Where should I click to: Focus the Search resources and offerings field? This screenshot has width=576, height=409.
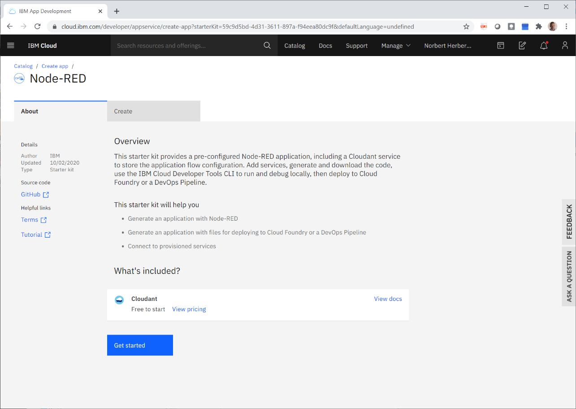click(x=187, y=45)
